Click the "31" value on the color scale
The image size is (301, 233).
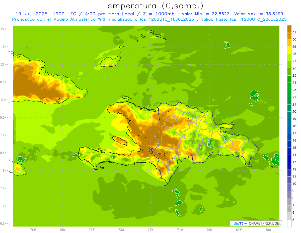point(294,32)
